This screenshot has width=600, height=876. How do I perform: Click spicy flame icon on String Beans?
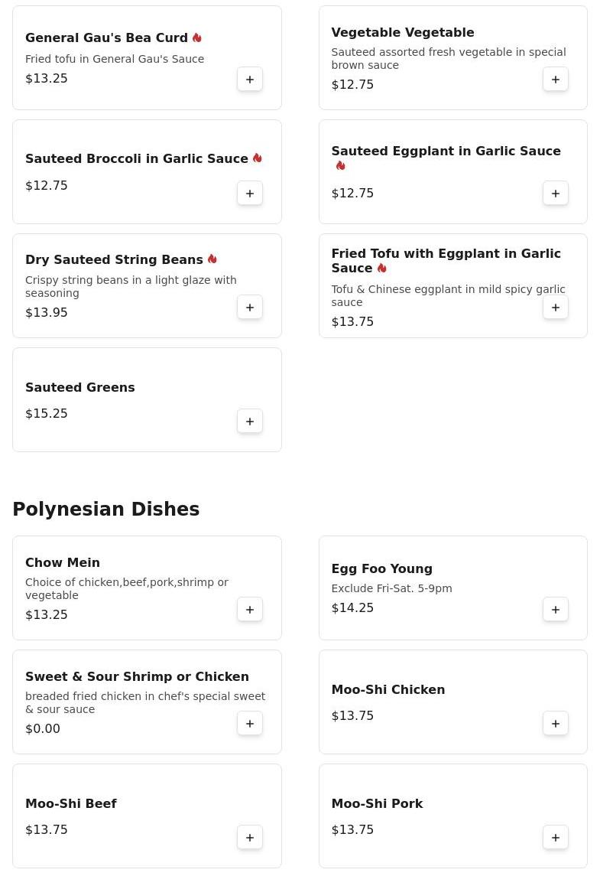coord(212,259)
